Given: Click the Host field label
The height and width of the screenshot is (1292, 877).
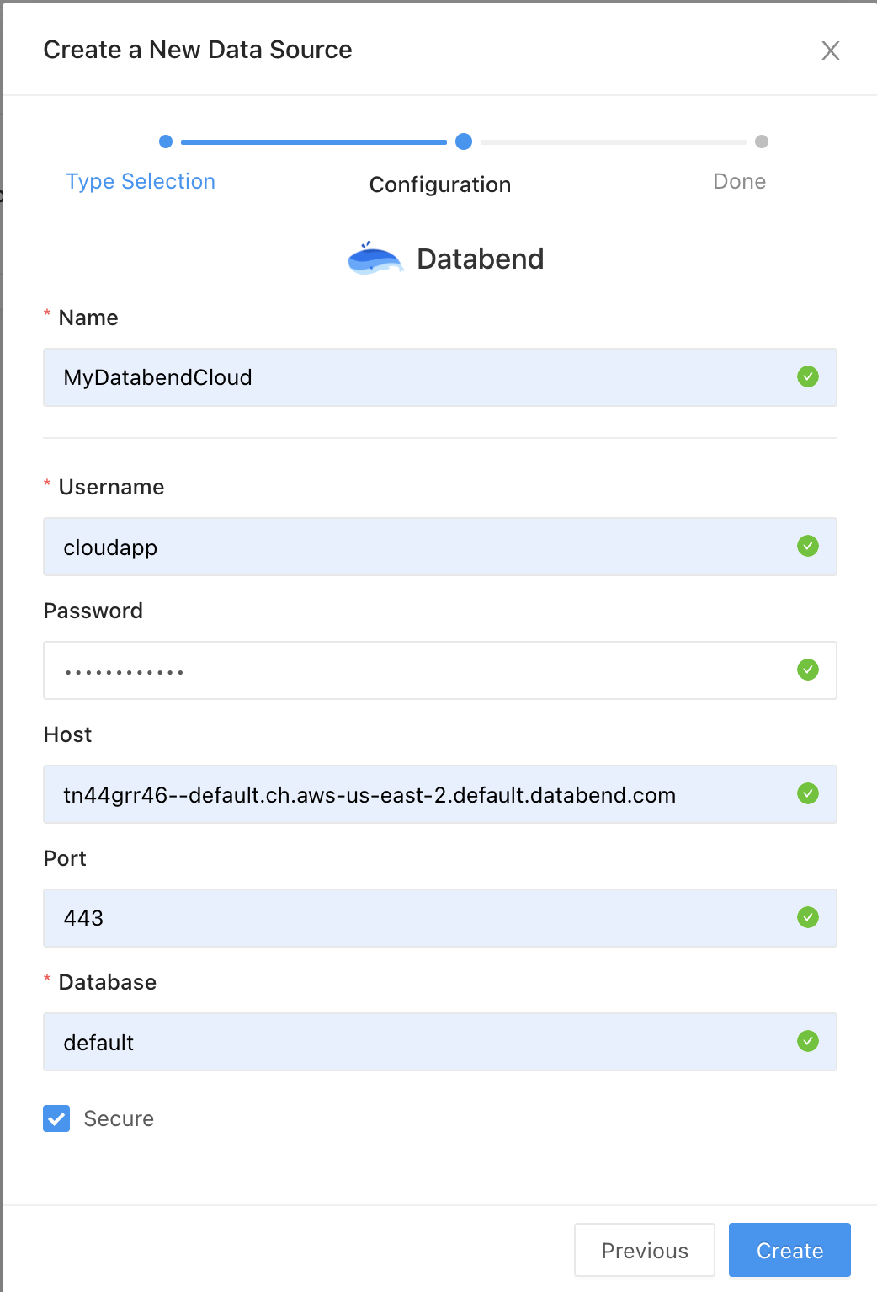Looking at the screenshot, I should click(x=67, y=734).
